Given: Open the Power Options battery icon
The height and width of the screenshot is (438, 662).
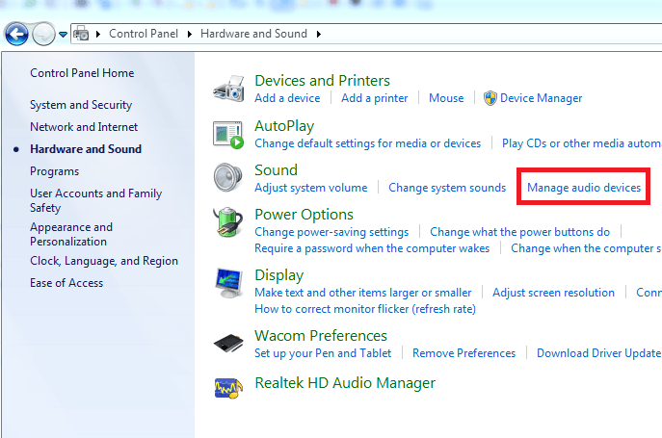Looking at the screenshot, I should pyautogui.click(x=228, y=222).
